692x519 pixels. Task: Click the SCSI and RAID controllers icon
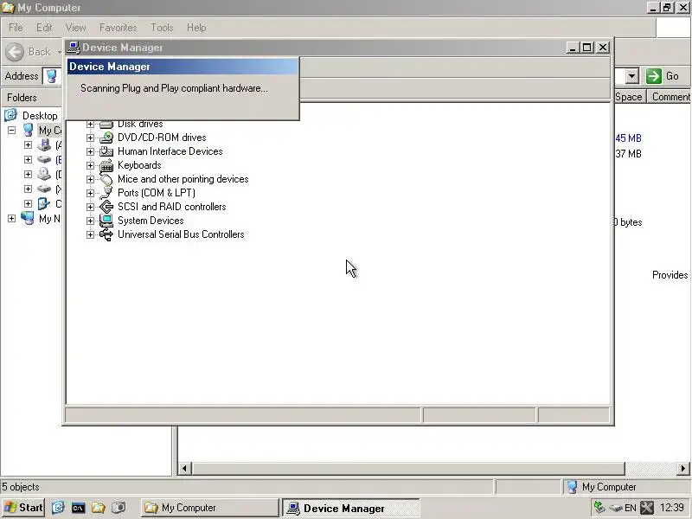[x=106, y=207]
